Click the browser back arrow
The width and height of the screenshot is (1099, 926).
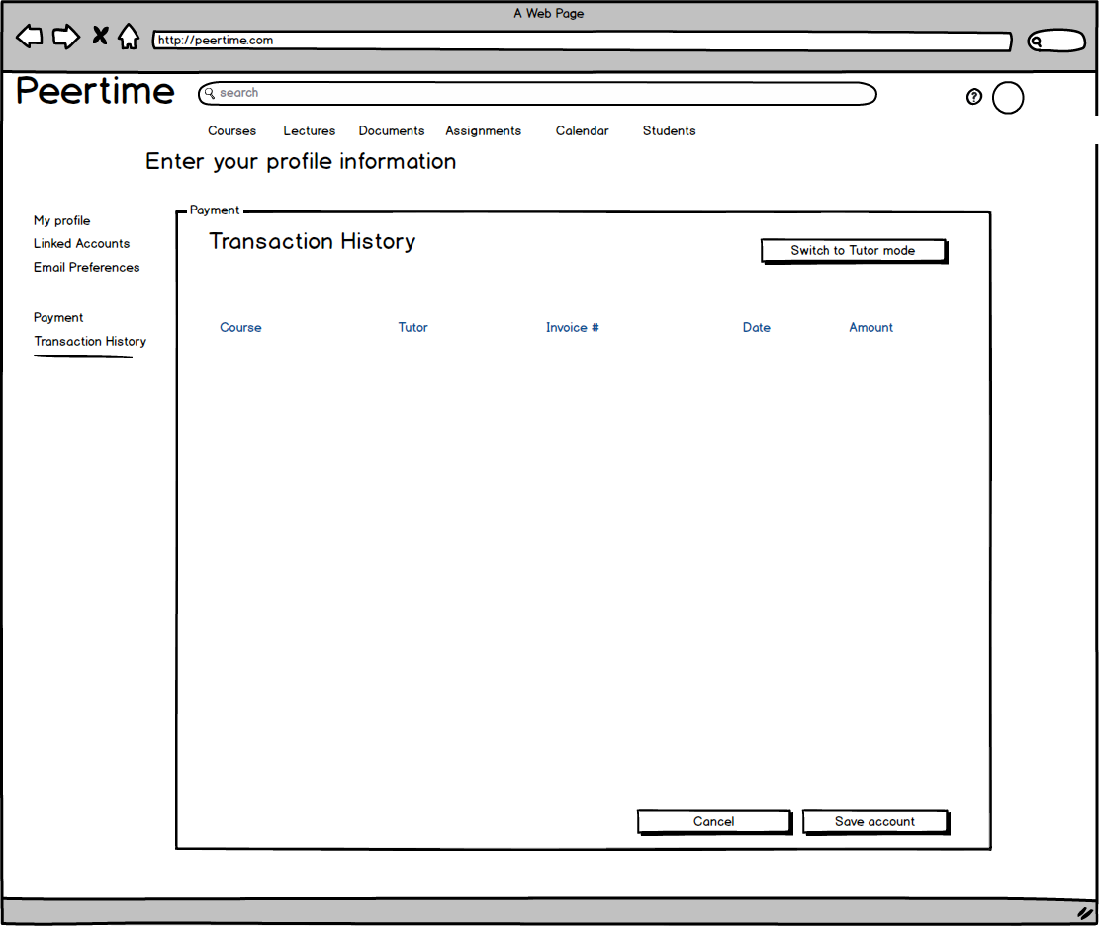tap(30, 38)
